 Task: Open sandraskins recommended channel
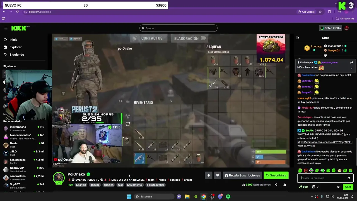coord(24,178)
